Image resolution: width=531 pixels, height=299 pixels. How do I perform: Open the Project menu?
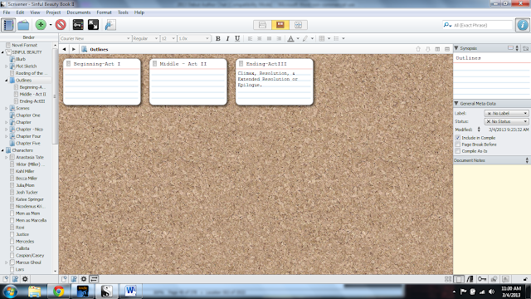tap(53, 12)
